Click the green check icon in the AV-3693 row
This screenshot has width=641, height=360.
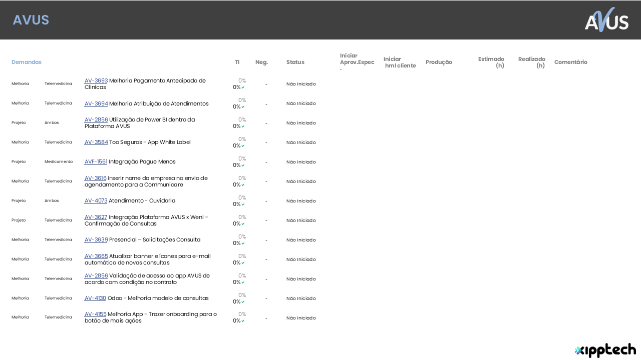243,87
